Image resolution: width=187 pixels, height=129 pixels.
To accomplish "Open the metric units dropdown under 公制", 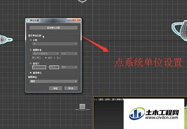I will [55, 44].
